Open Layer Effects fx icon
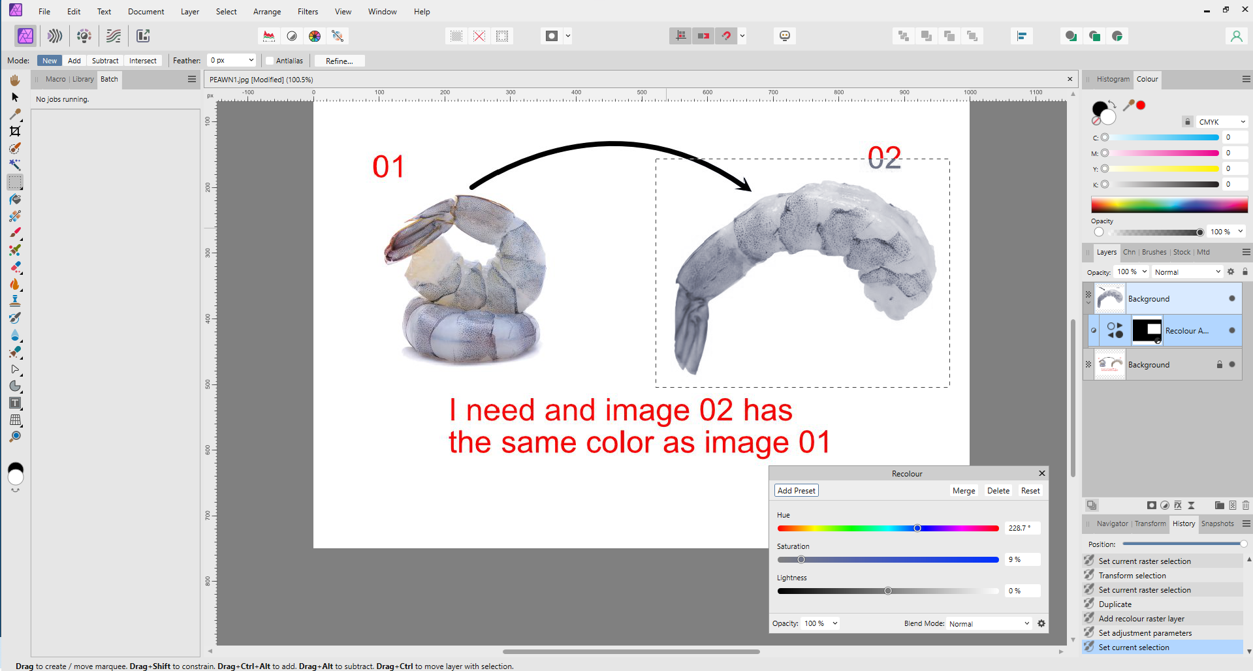This screenshot has width=1253, height=671. pos(1178,505)
